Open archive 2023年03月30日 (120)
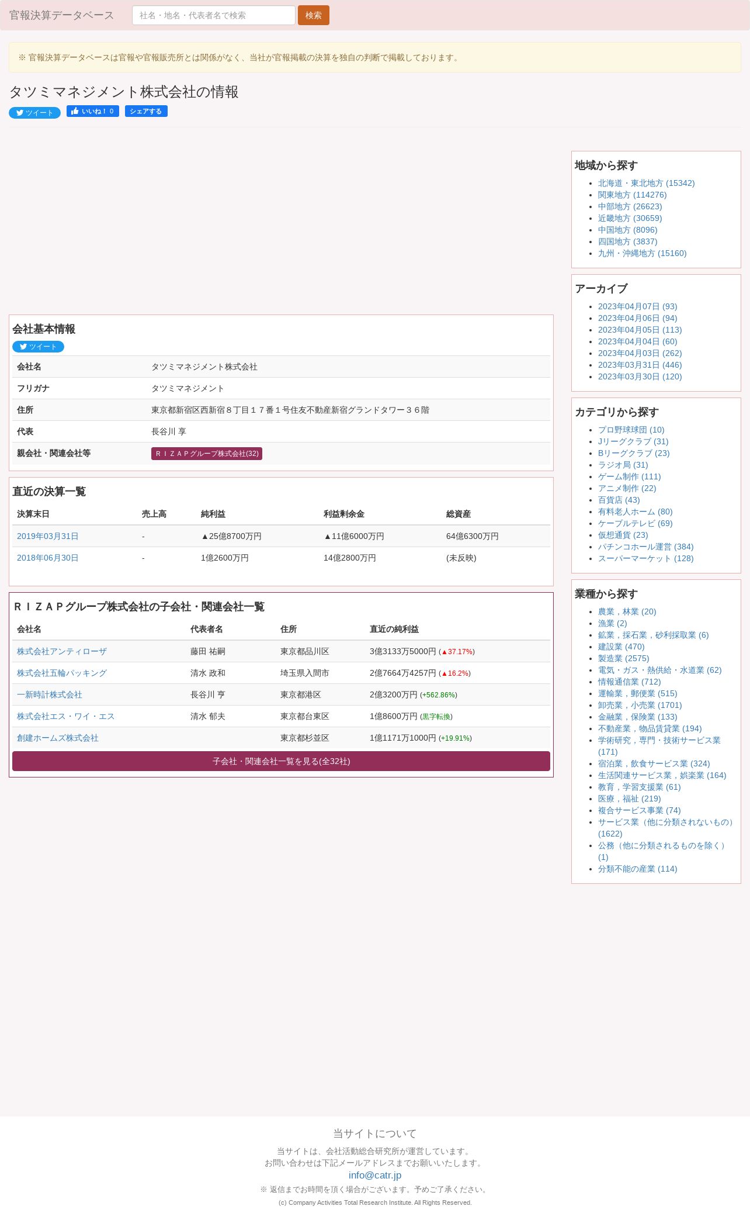This screenshot has height=1213, width=750. pos(640,376)
